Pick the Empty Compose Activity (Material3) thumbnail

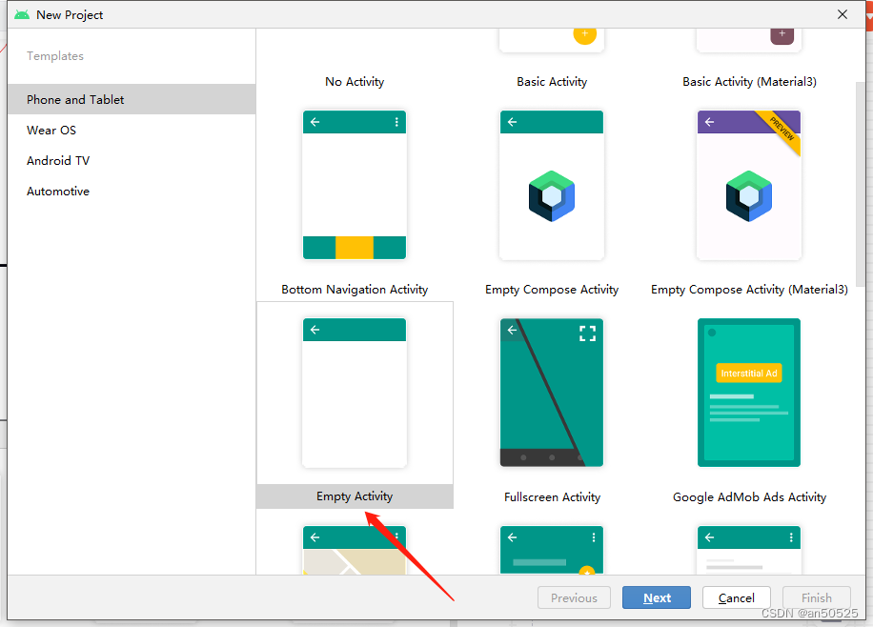point(749,185)
